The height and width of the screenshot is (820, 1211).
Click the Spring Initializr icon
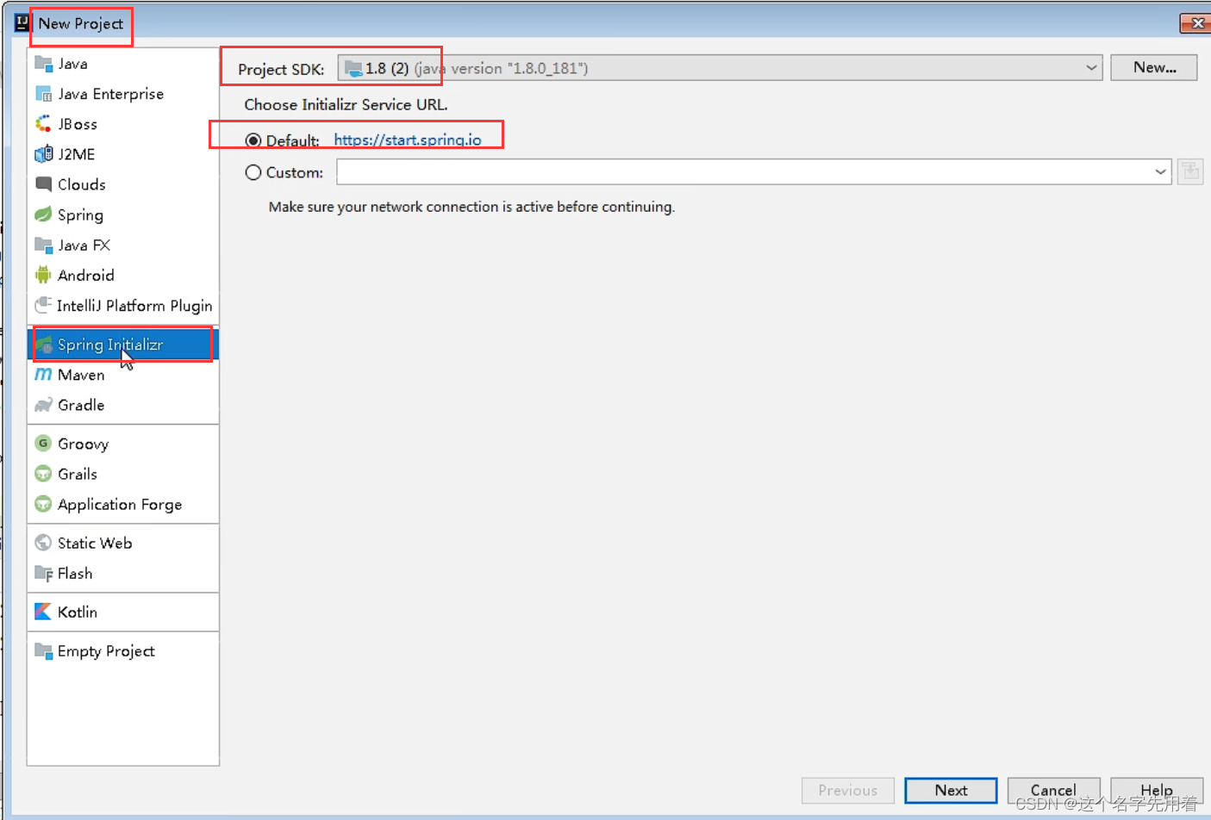[44, 345]
